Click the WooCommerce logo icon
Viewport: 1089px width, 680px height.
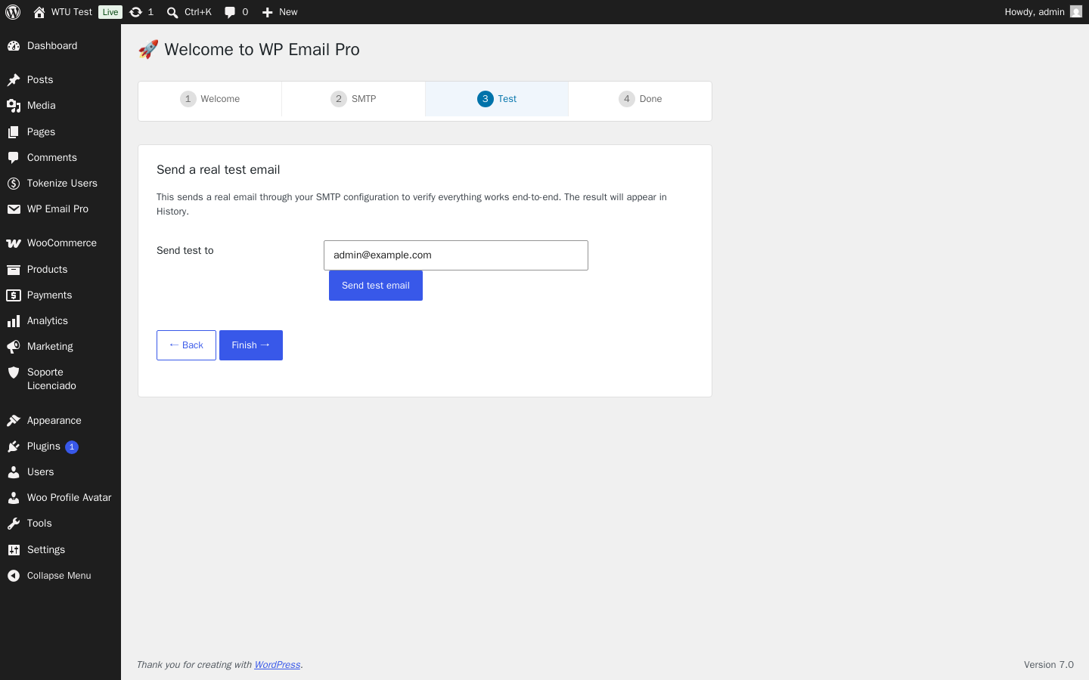click(14, 243)
